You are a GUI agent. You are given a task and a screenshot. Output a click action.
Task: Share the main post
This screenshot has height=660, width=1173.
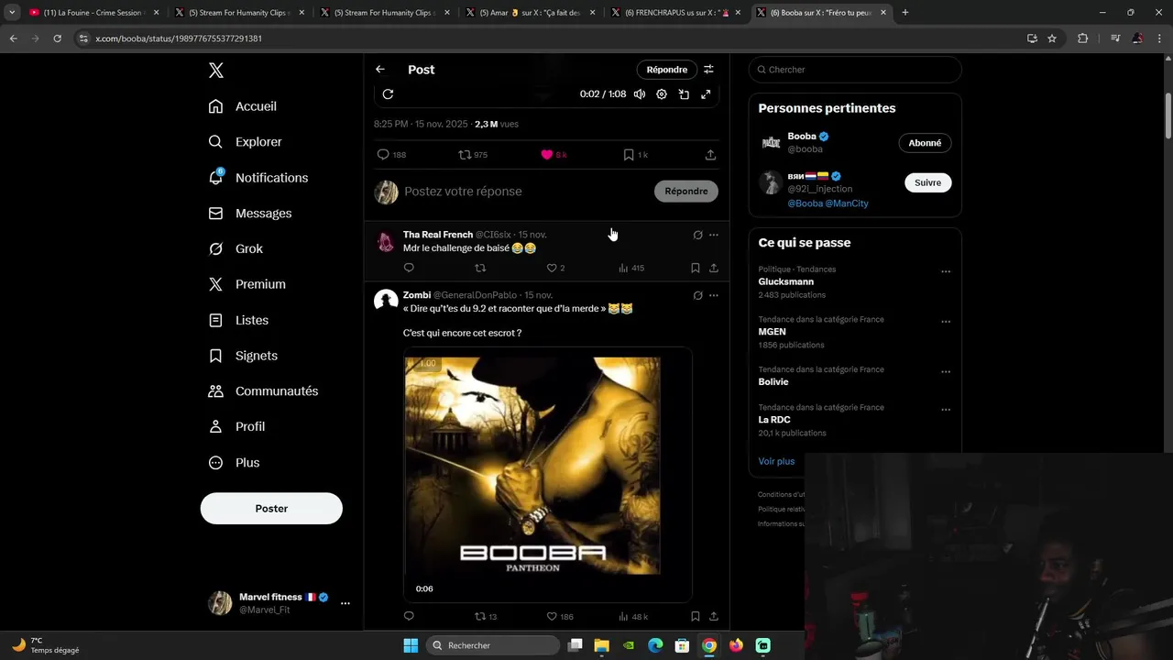[710, 155]
